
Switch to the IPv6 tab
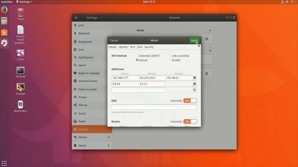click(x=140, y=47)
